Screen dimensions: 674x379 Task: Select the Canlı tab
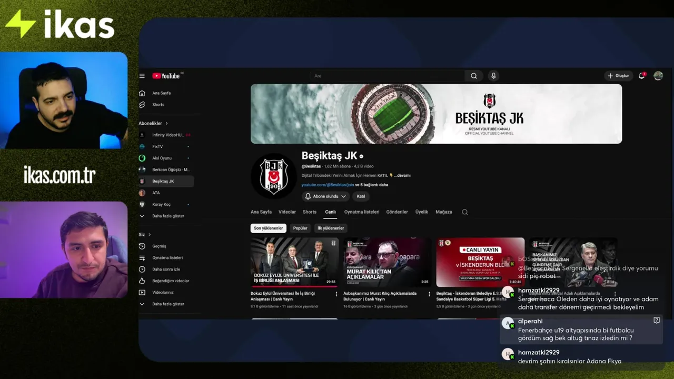coord(330,212)
